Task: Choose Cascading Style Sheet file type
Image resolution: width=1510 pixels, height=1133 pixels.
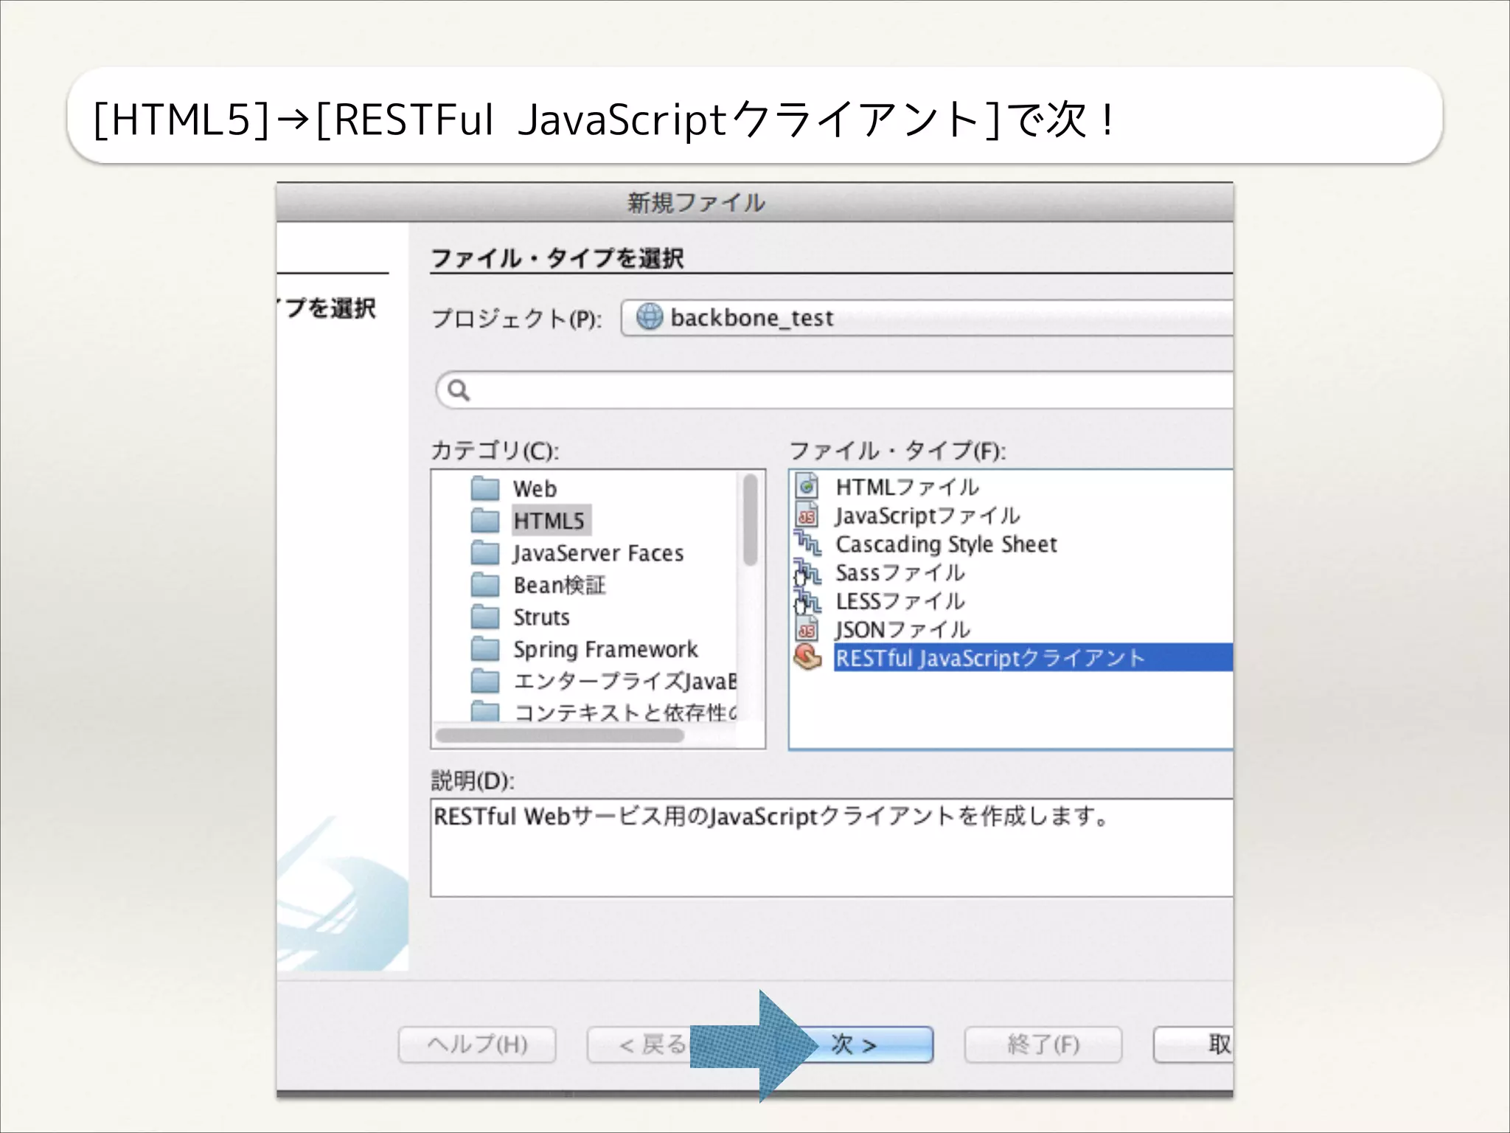Action: click(x=946, y=544)
